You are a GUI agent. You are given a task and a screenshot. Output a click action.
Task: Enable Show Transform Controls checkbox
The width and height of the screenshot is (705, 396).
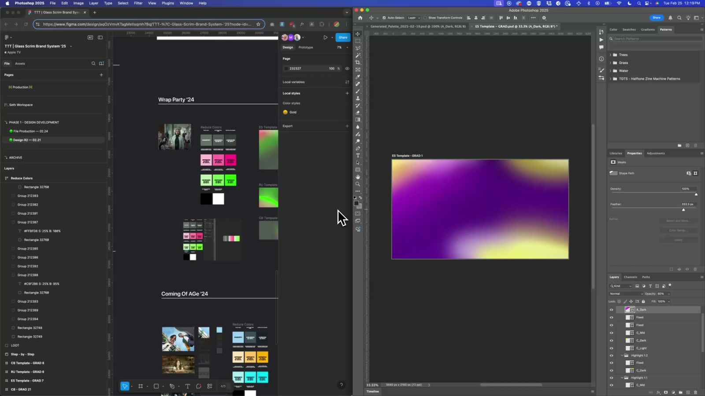click(x=425, y=18)
